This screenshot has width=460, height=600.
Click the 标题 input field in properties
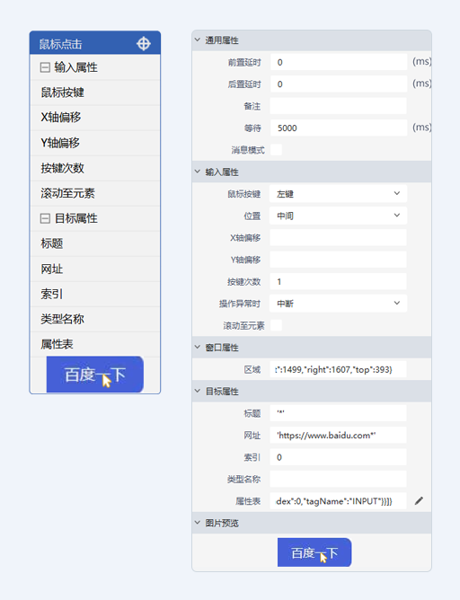point(339,413)
